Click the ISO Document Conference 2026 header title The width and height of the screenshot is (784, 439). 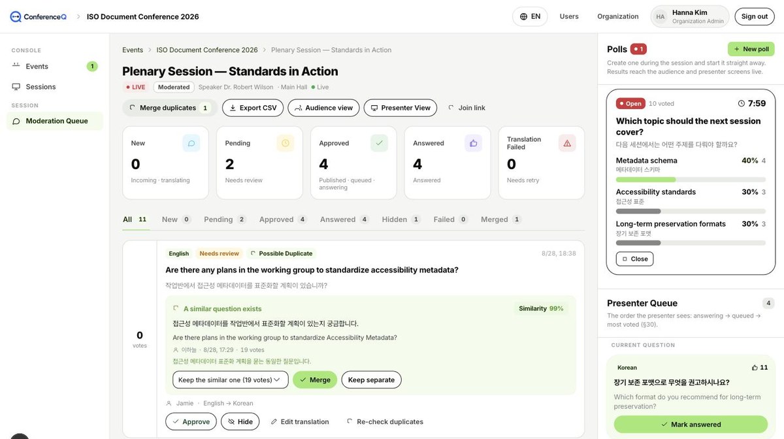[x=143, y=16]
